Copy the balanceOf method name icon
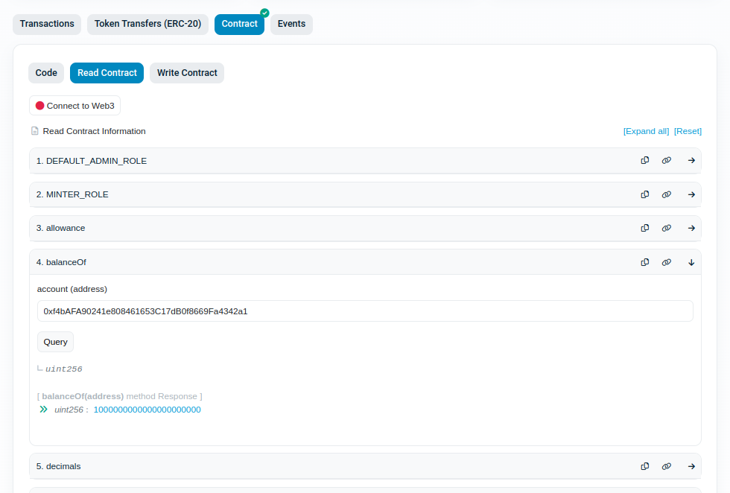Screen dimensions: 730x493 click(645, 262)
